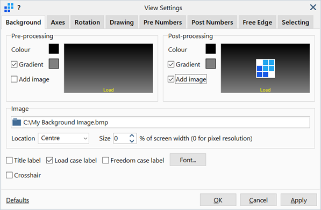This screenshot has width=321, height=210.
Task: Click the application logo in title bar
Action: click(9, 7)
